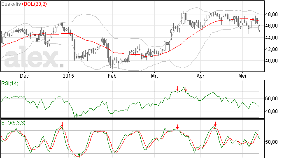Click the last candlestick in May

pos(259,28)
